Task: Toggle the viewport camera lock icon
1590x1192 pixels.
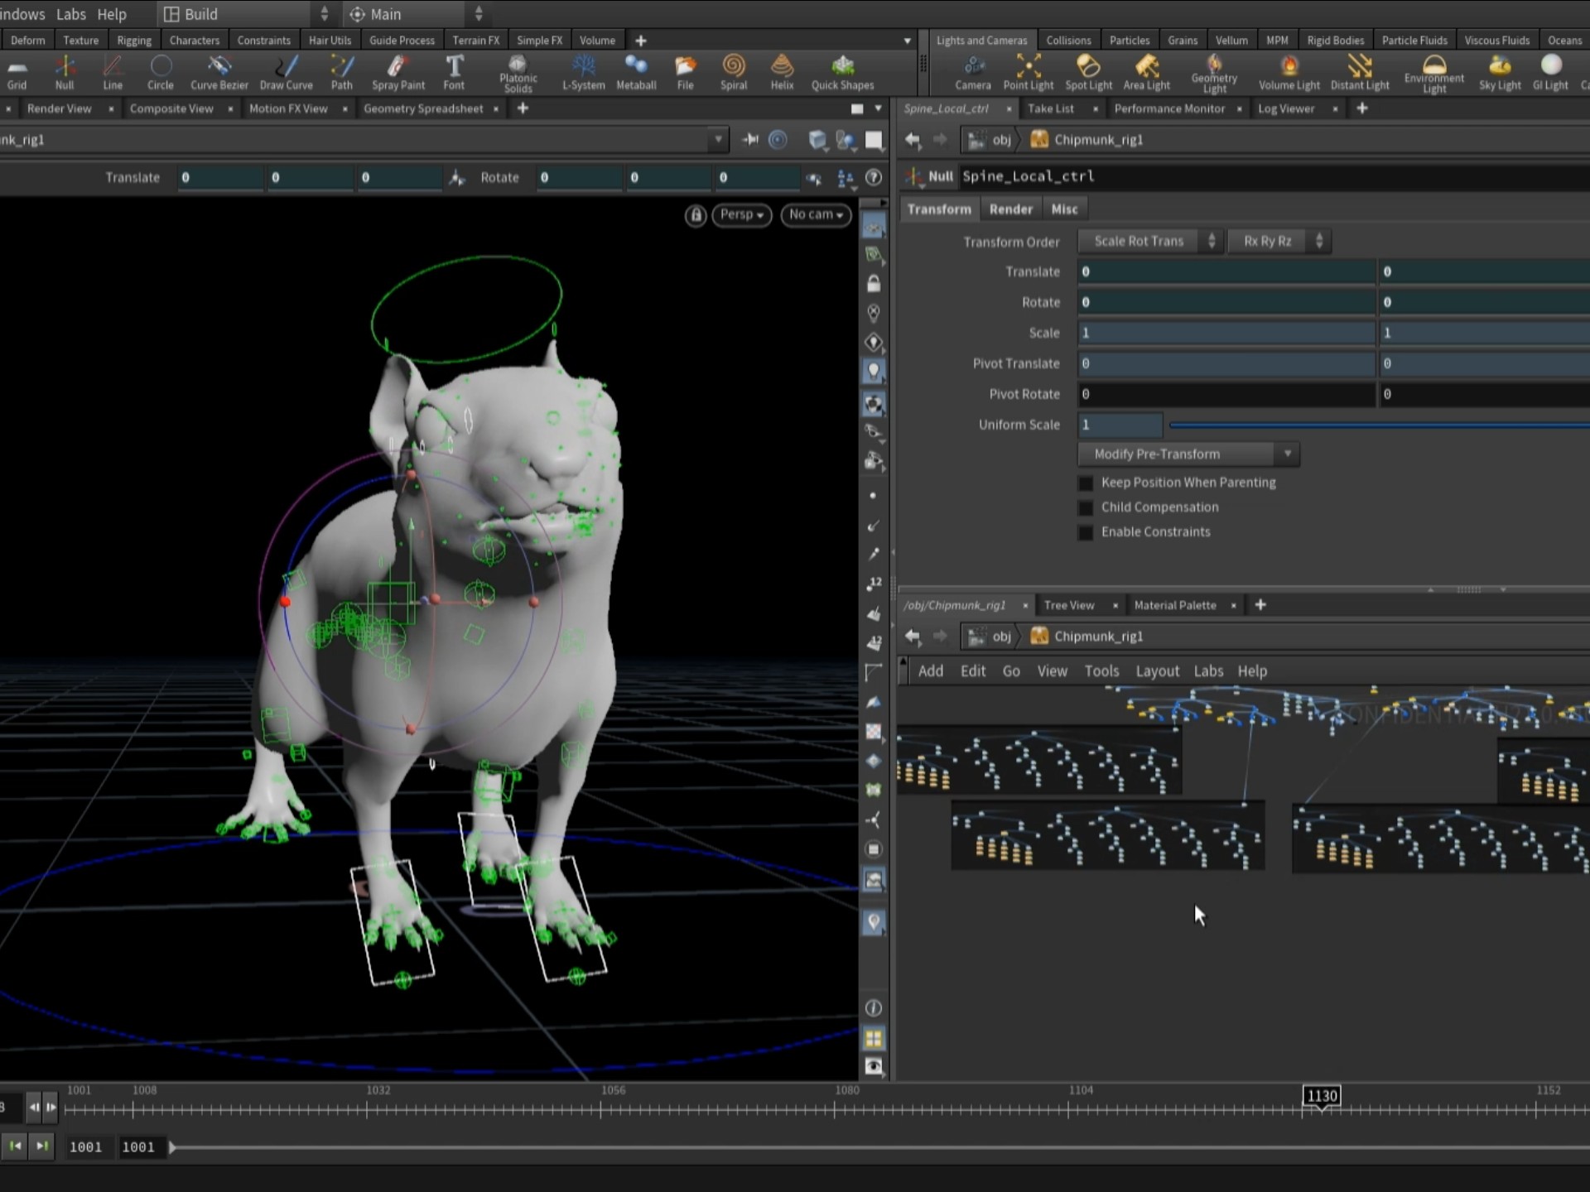Action: [x=696, y=215]
